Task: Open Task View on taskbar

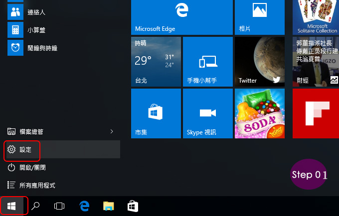Action: click(x=59, y=206)
